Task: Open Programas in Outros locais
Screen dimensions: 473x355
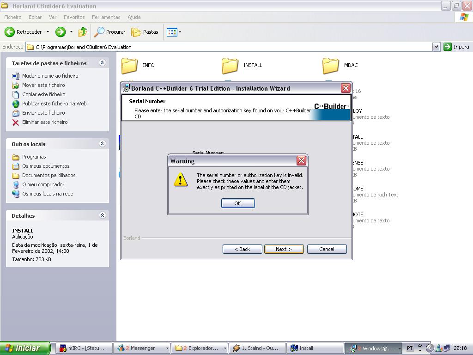Action: 34,157
